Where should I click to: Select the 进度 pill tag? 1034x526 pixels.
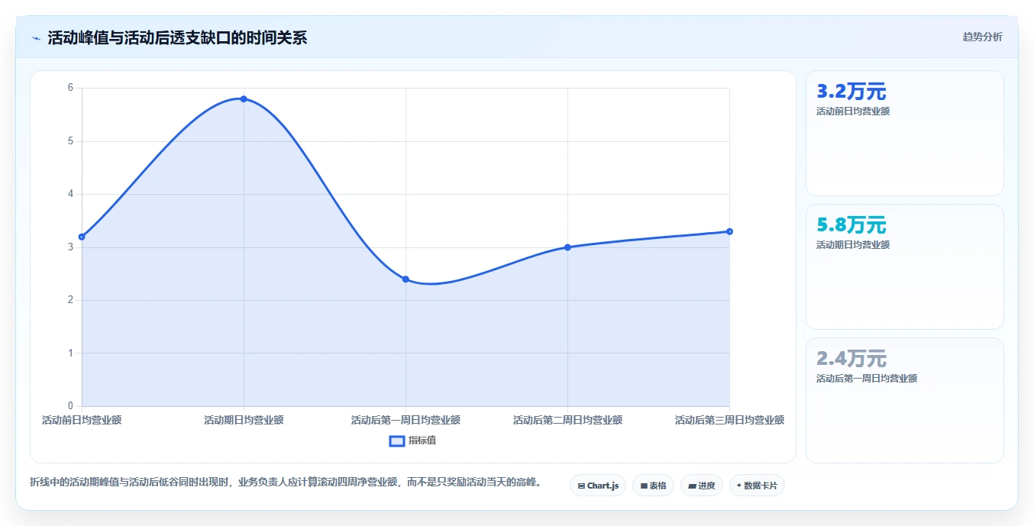[702, 486]
